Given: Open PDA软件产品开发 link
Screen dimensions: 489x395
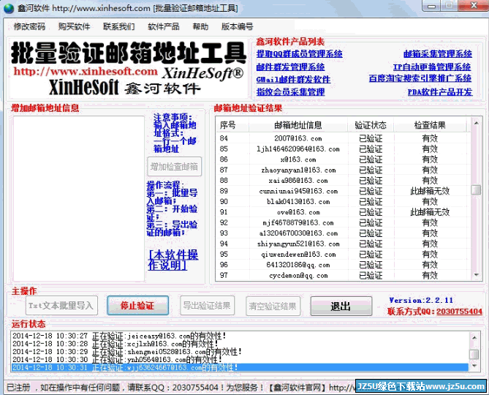Looking at the screenshot, I should (440, 92).
